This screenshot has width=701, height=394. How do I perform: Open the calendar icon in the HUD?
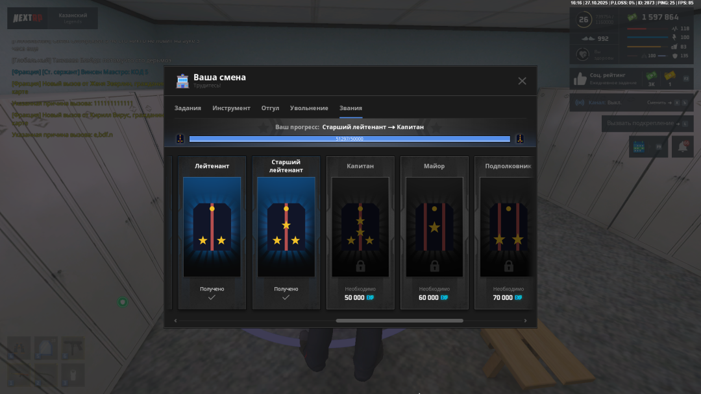[639, 147]
